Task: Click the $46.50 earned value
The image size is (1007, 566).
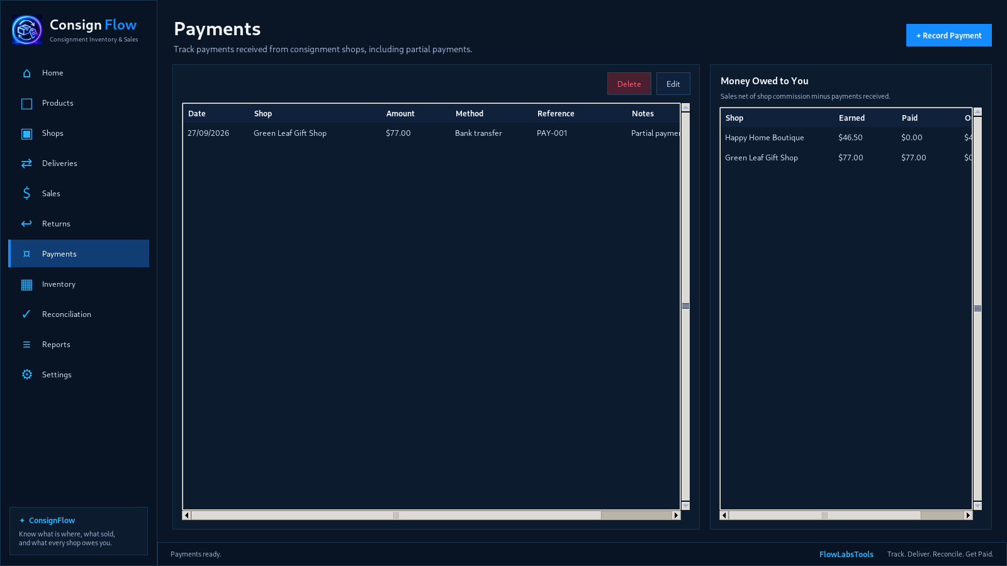Action: (850, 138)
